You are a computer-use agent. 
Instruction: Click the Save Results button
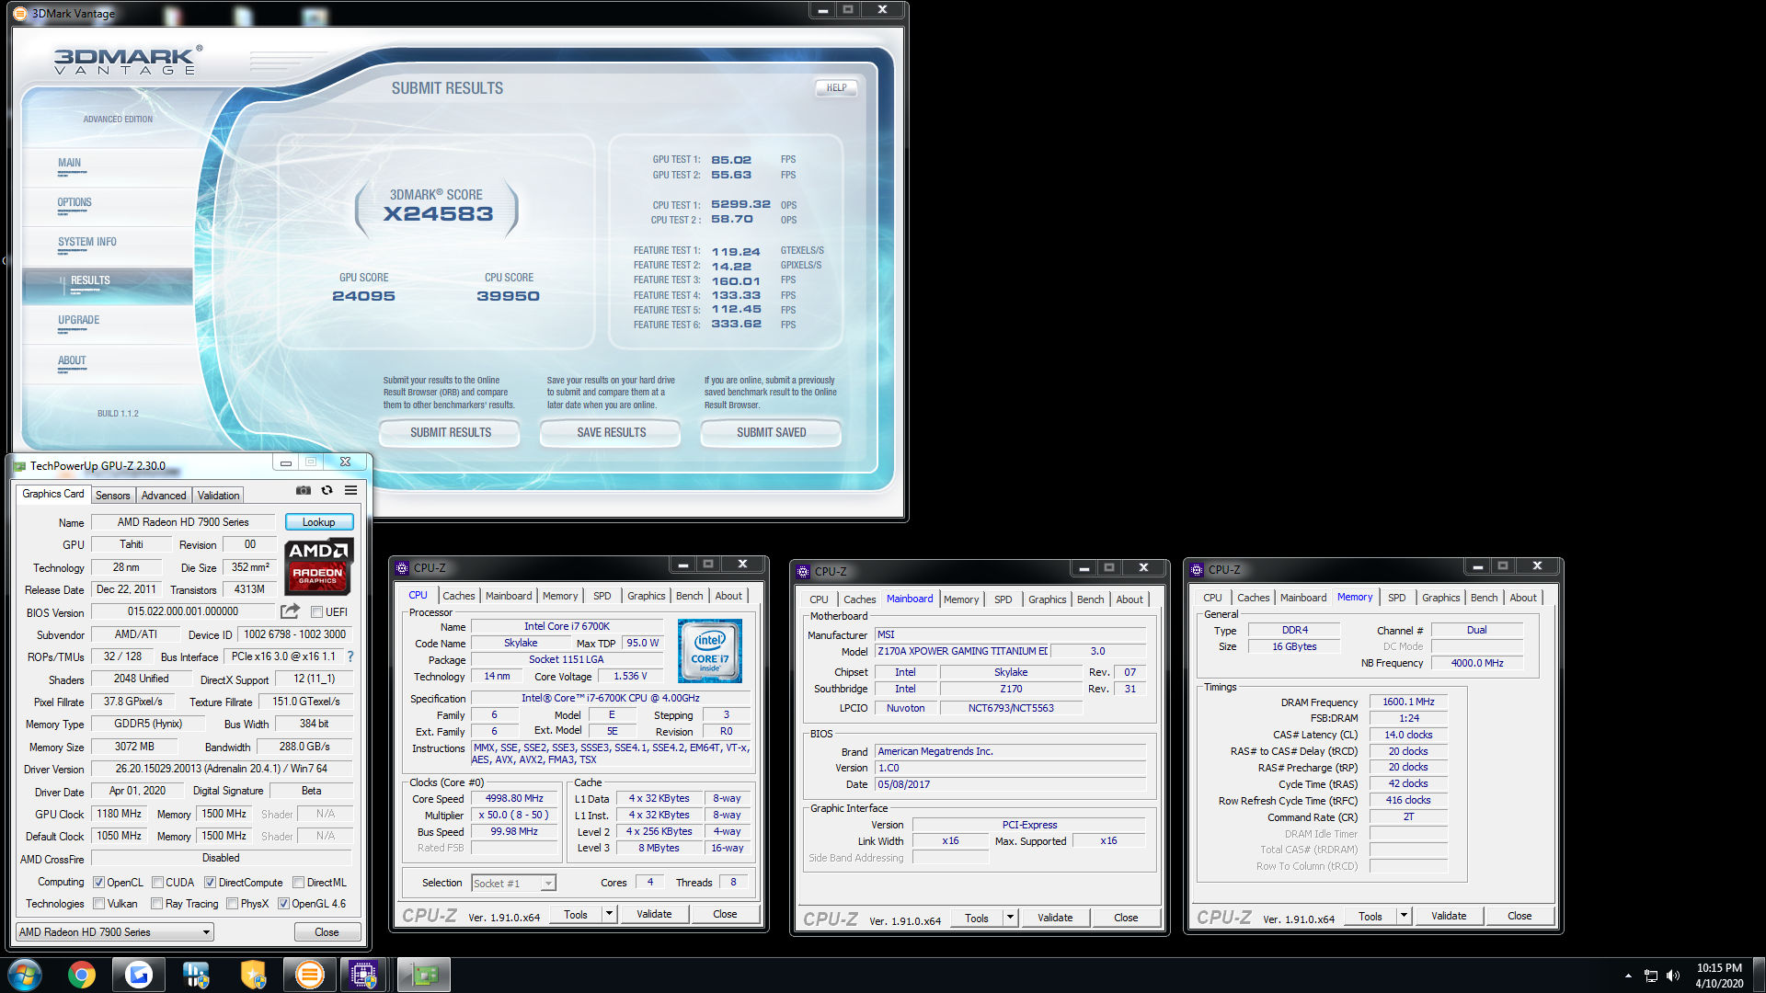(x=611, y=433)
